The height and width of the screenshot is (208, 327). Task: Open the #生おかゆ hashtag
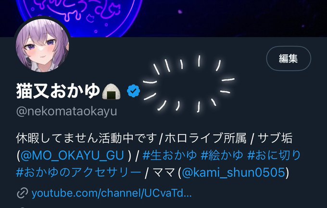point(170,156)
